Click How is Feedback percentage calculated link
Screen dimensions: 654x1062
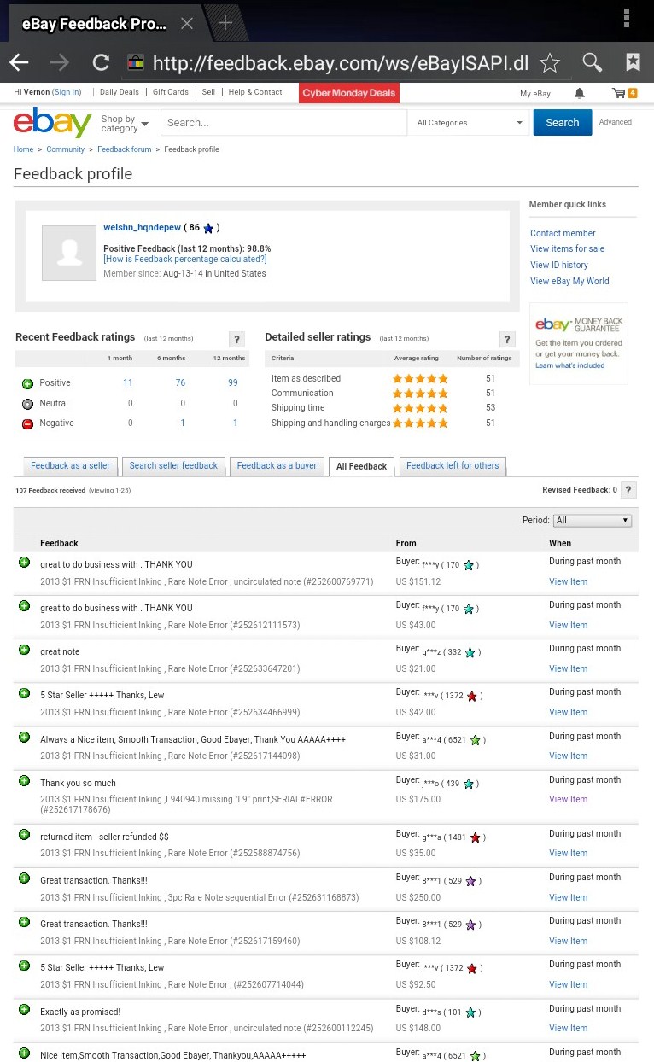tap(185, 259)
